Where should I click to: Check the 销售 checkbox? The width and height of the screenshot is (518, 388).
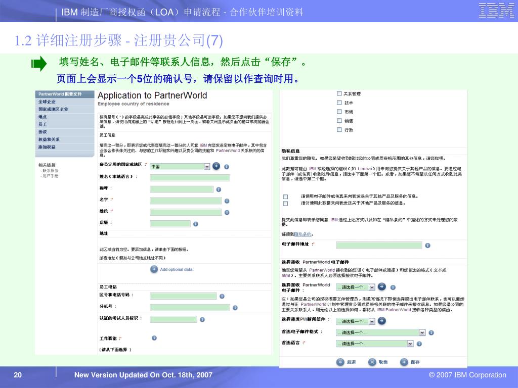339,121
